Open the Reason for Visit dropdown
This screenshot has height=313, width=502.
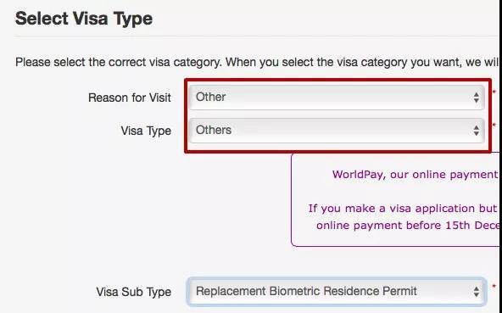337,98
